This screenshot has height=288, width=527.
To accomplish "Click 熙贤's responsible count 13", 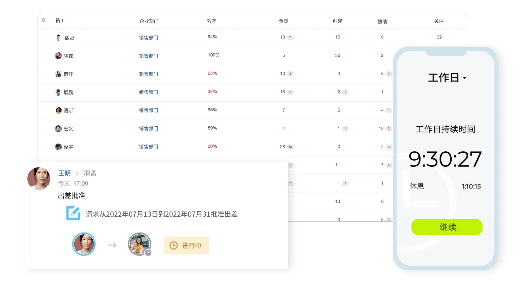I will point(282,37).
